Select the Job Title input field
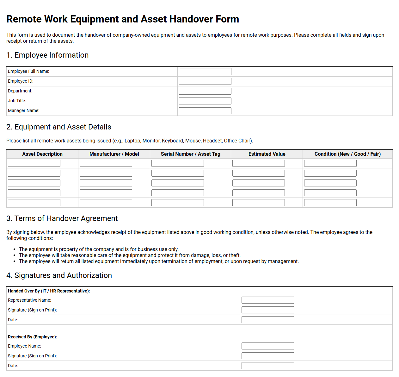Image resolution: width=399 pixels, height=377 pixels. (x=205, y=101)
